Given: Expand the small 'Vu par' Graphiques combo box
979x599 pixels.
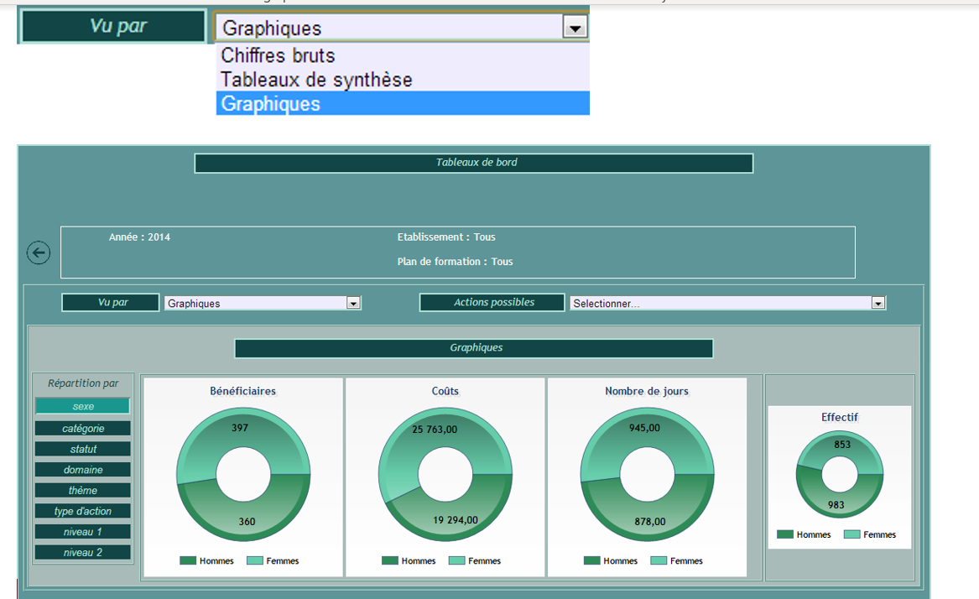Looking at the screenshot, I should [x=353, y=304].
